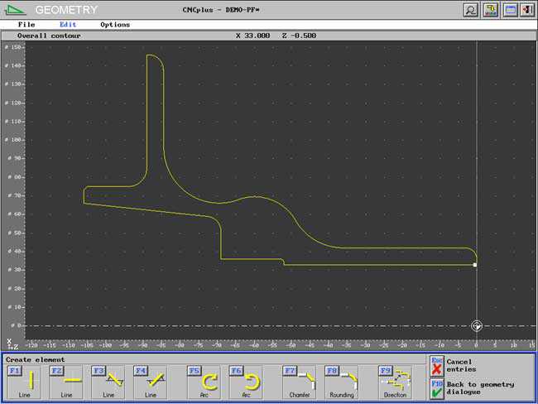
Task: Click the 'Create element' panel title
Action: 35,360
